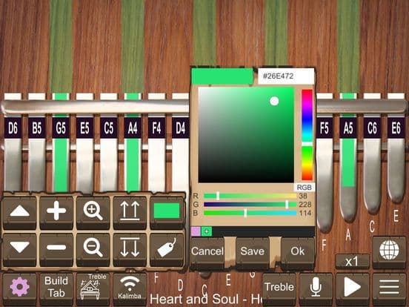Pluck the D6 tine
Image resolution: width=409 pixels, height=307 pixels.
click(13, 165)
